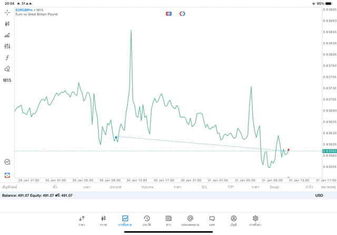Change chart type via candlestick icon
Image resolution: width=337 pixels, height=235 pixels.
coord(7,24)
